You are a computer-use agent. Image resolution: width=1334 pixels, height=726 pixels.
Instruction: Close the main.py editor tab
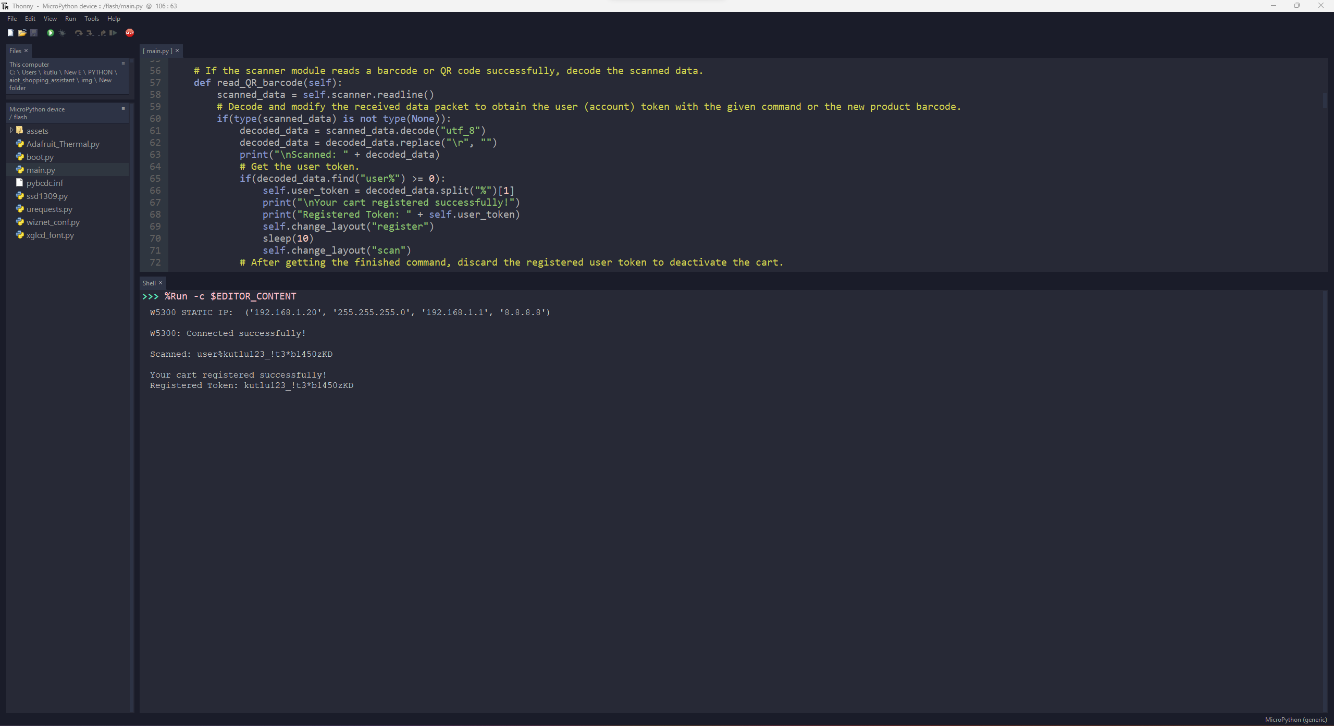point(177,51)
